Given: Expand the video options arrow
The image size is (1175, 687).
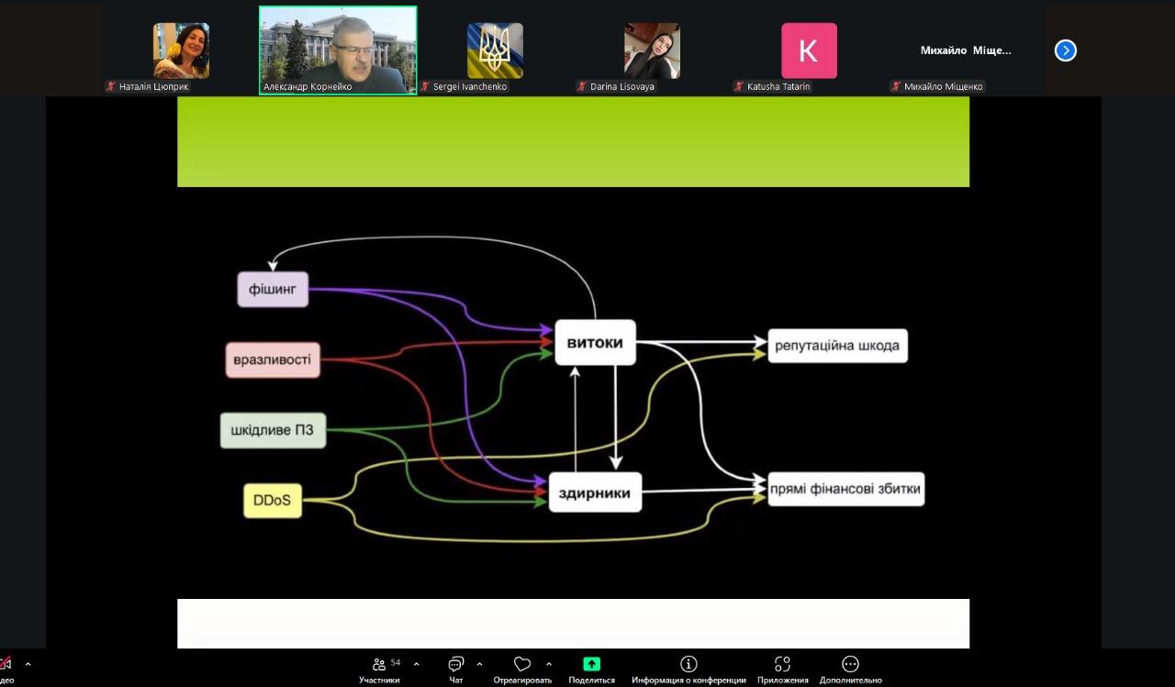Looking at the screenshot, I should (28, 664).
